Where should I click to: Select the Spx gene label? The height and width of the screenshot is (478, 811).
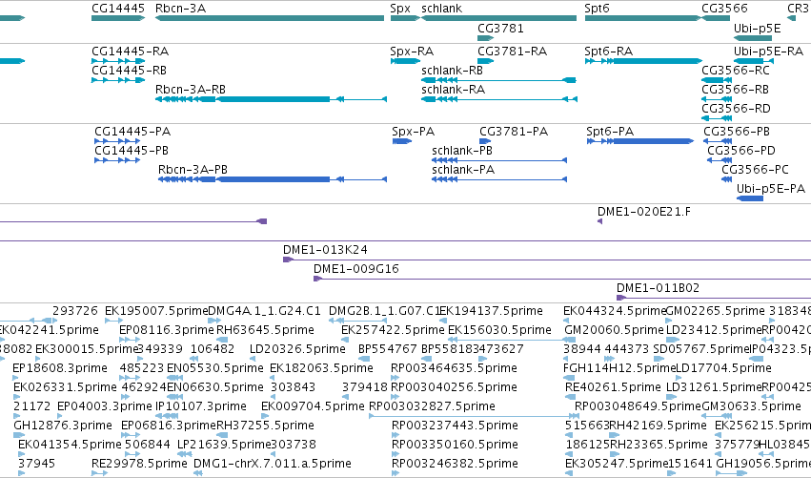pos(400,9)
